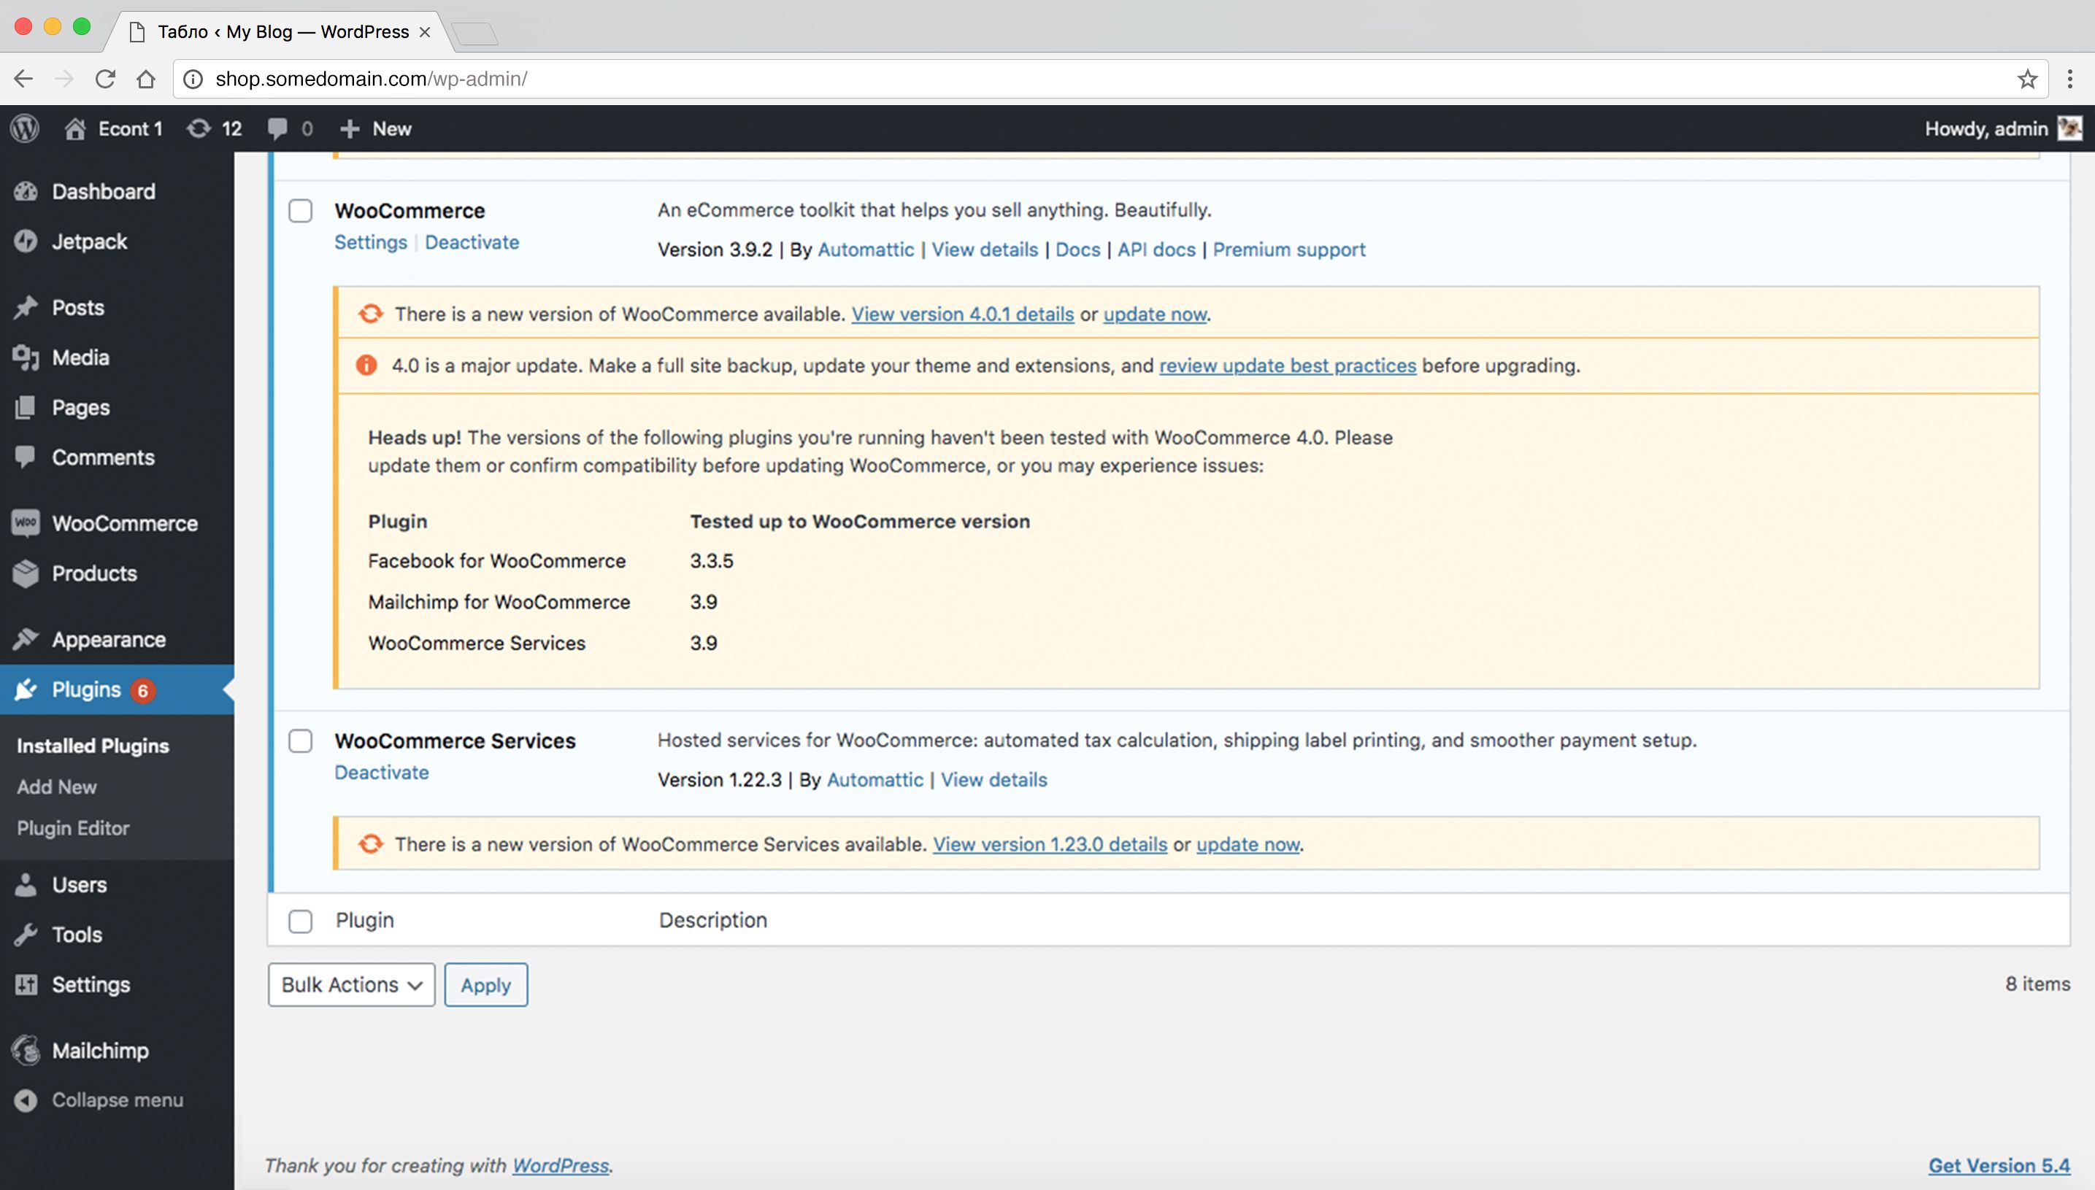Open Add New plugins submenu item

tap(56, 787)
